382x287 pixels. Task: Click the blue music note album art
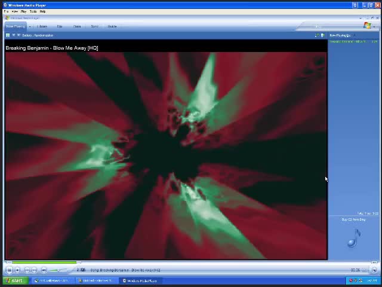(x=354, y=238)
